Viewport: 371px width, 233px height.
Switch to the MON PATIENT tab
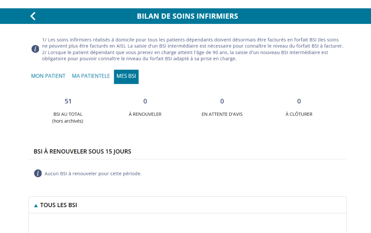click(x=48, y=76)
